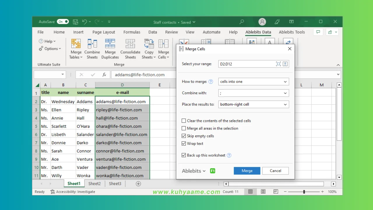Collapse the ribbon with chevron

pos(338,65)
